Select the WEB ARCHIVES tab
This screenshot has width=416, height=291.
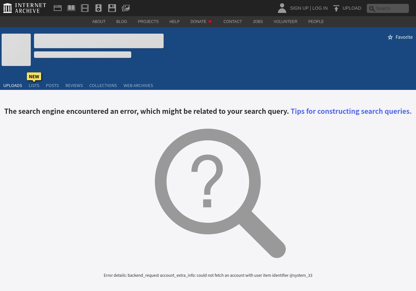(138, 85)
